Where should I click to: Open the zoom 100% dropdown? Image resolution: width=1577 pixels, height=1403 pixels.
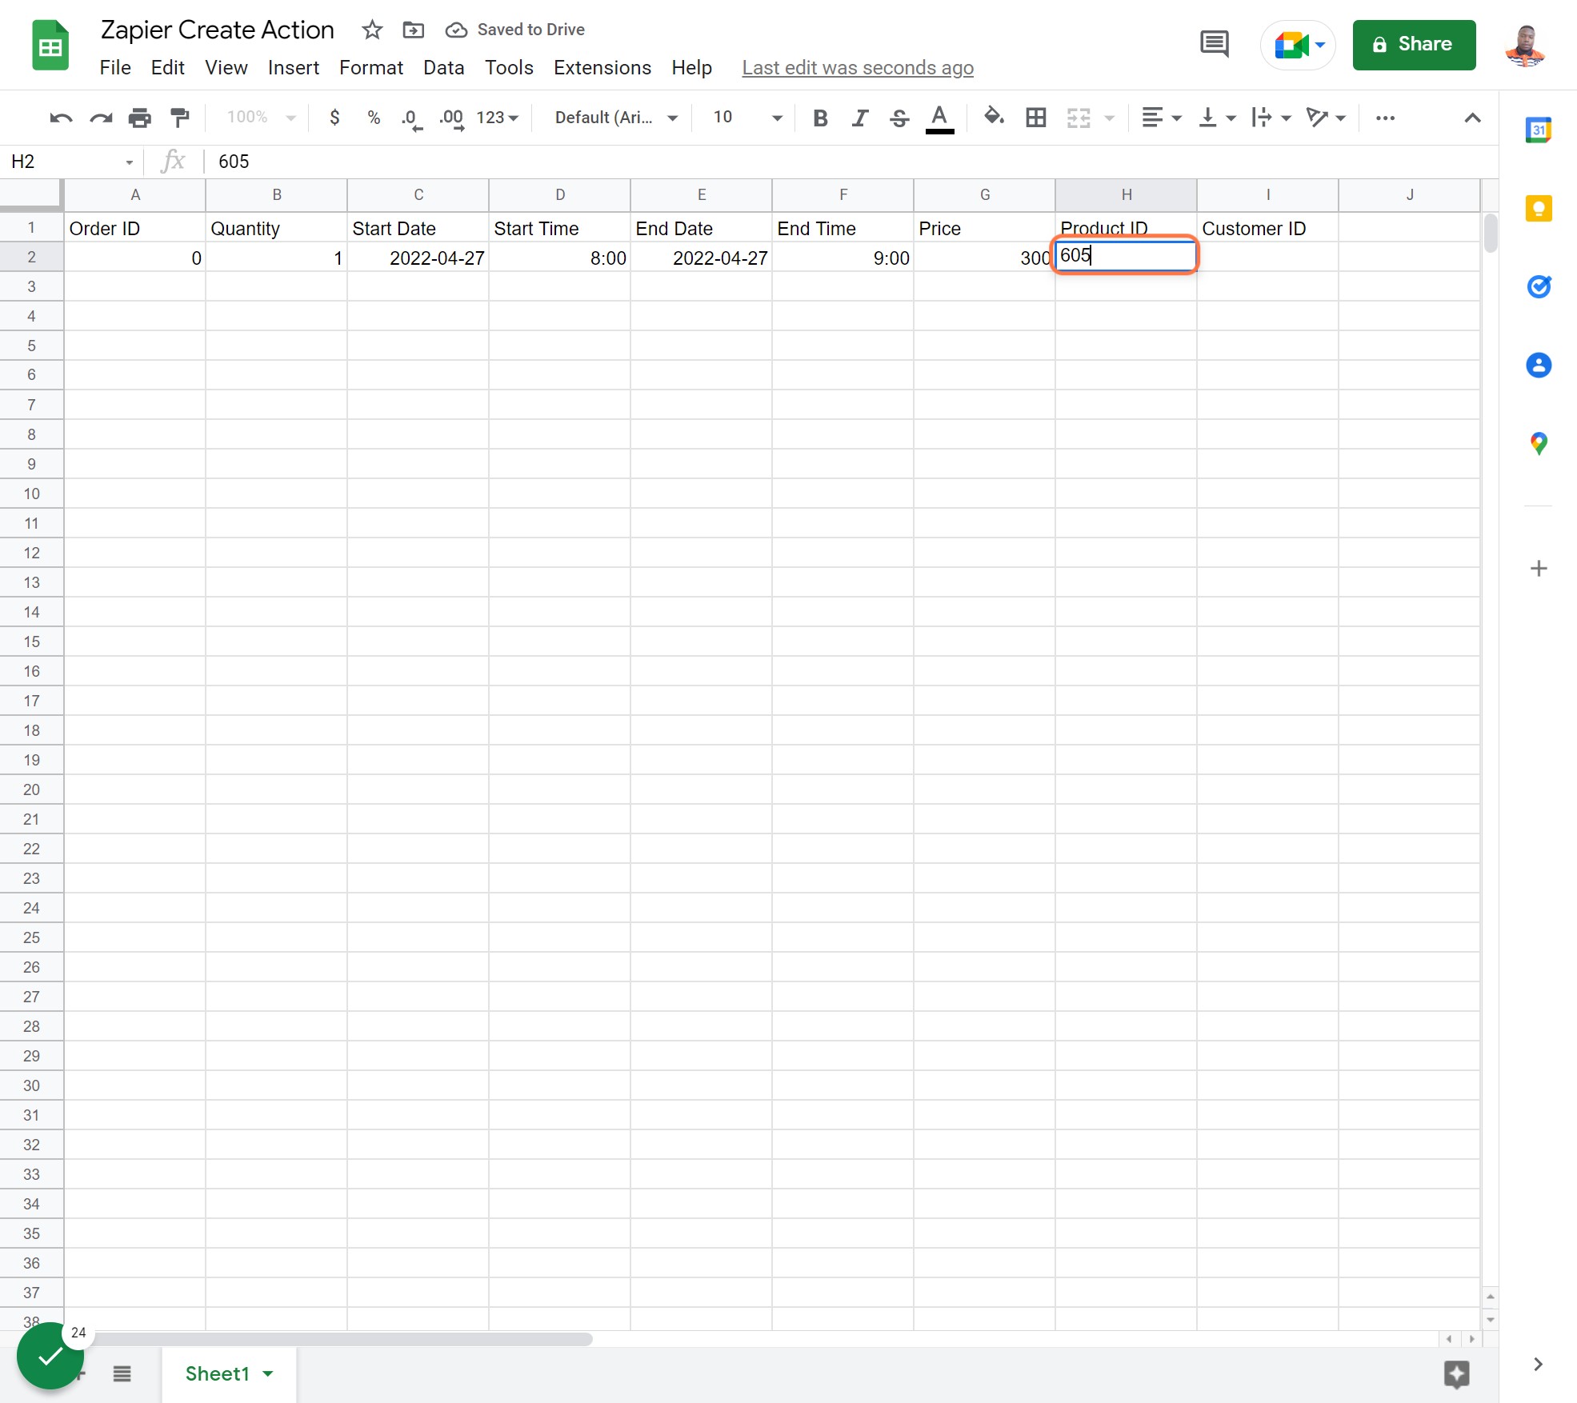[261, 118]
